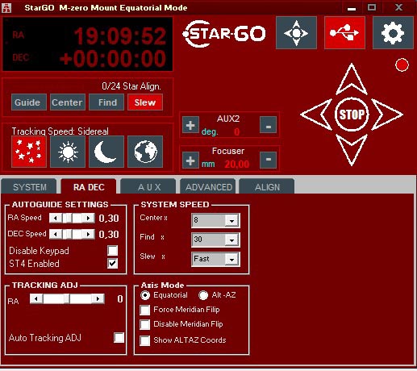Switch to the ADVANCED tab
The image size is (417, 371).
[208, 186]
